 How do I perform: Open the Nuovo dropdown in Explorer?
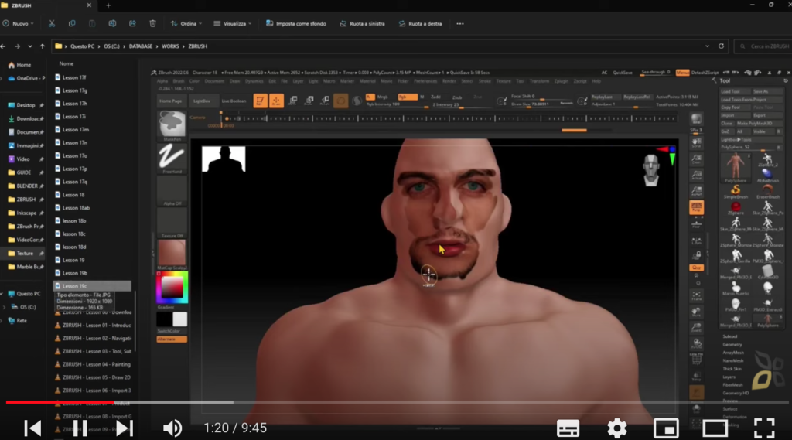coord(19,23)
